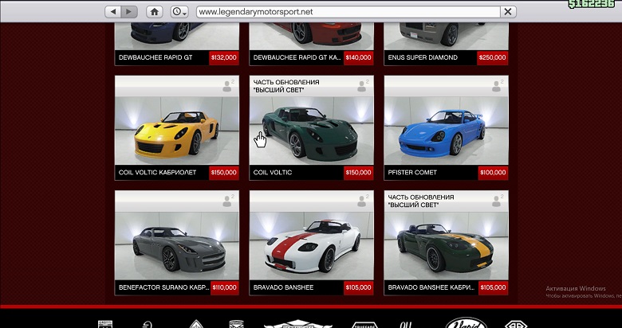Click the legendarymotorsport.net address bar
The height and width of the screenshot is (328, 622).
pyautogui.click(x=347, y=12)
